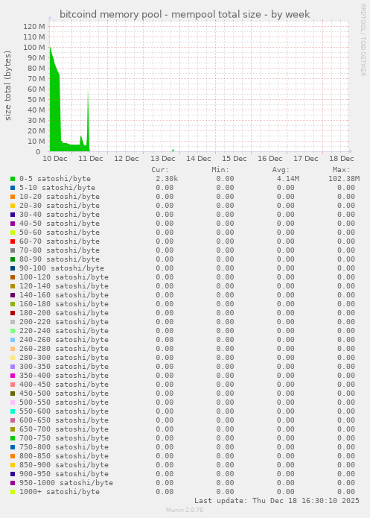This screenshot has height=518, width=370.
Task: Click the '30 M' y-axis label
Action: click(36, 120)
